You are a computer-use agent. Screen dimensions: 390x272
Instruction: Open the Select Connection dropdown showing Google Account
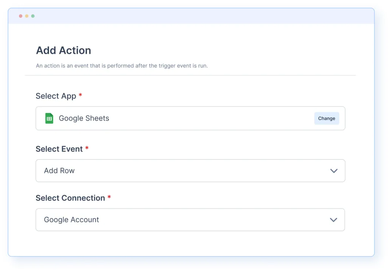[x=190, y=220]
